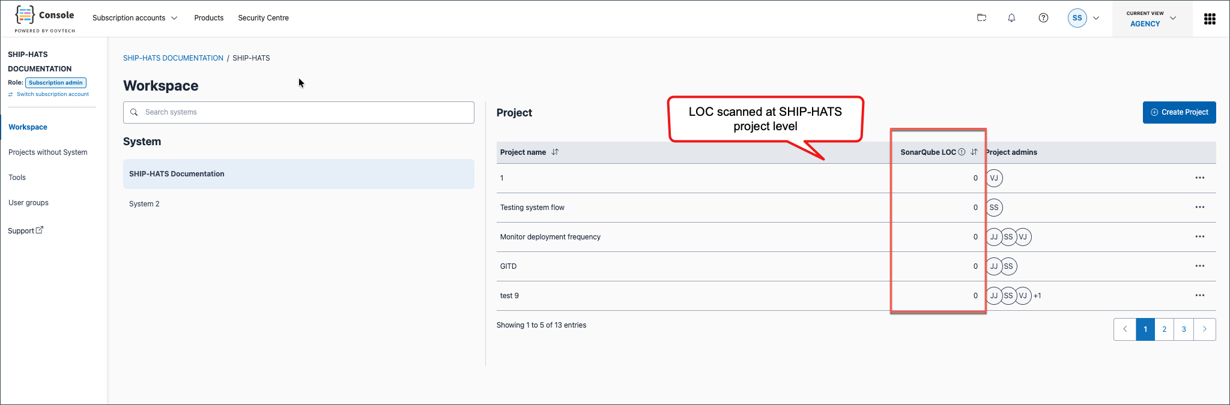Open the Current View Agency dropdown
The width and height of the screenshot is (1230, 405).
pos(1152,19)
